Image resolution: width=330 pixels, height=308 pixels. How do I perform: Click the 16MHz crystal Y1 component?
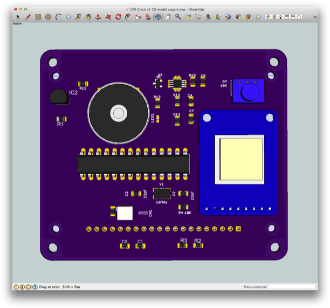[x=162, y=194]
